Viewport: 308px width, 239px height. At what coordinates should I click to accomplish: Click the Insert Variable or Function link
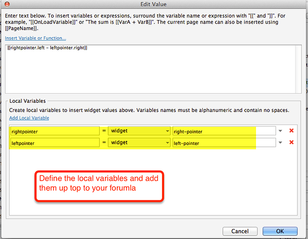click(35, 38)
